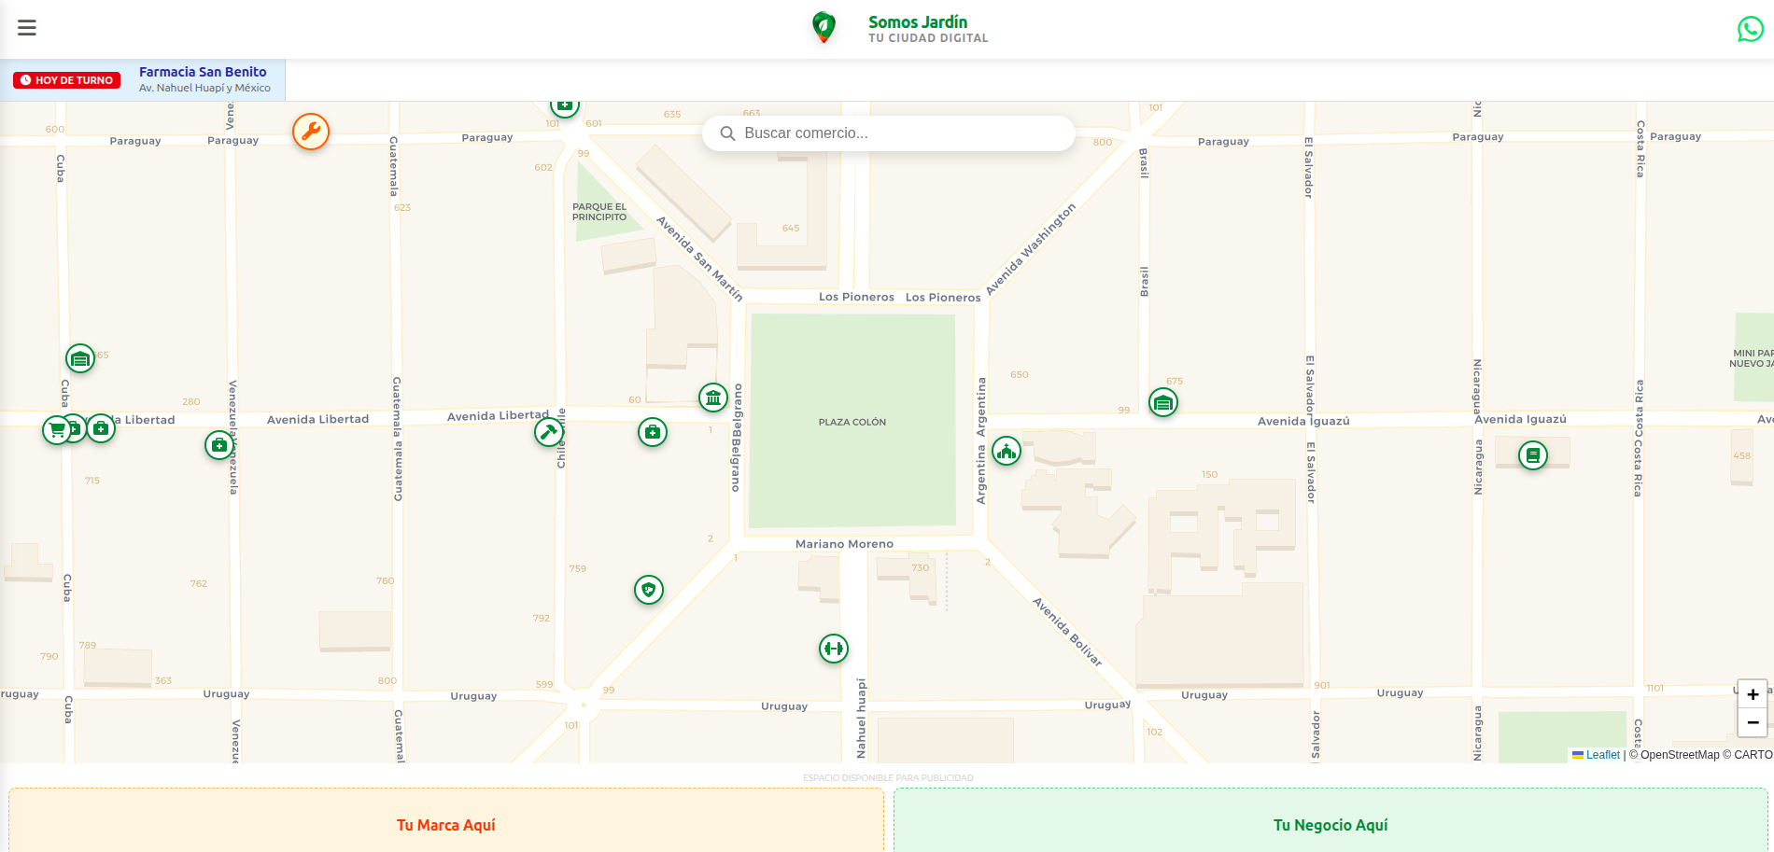Select the newspaper marker on Avenida Iguazú
The image size is (1774, 852).
click(x=1535, y=454)
